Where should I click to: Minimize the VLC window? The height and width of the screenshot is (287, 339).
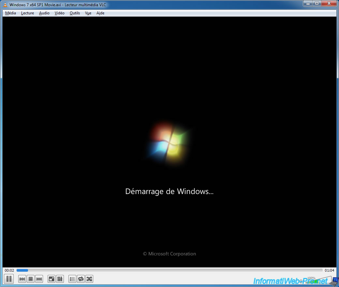[x=308, y=4]
